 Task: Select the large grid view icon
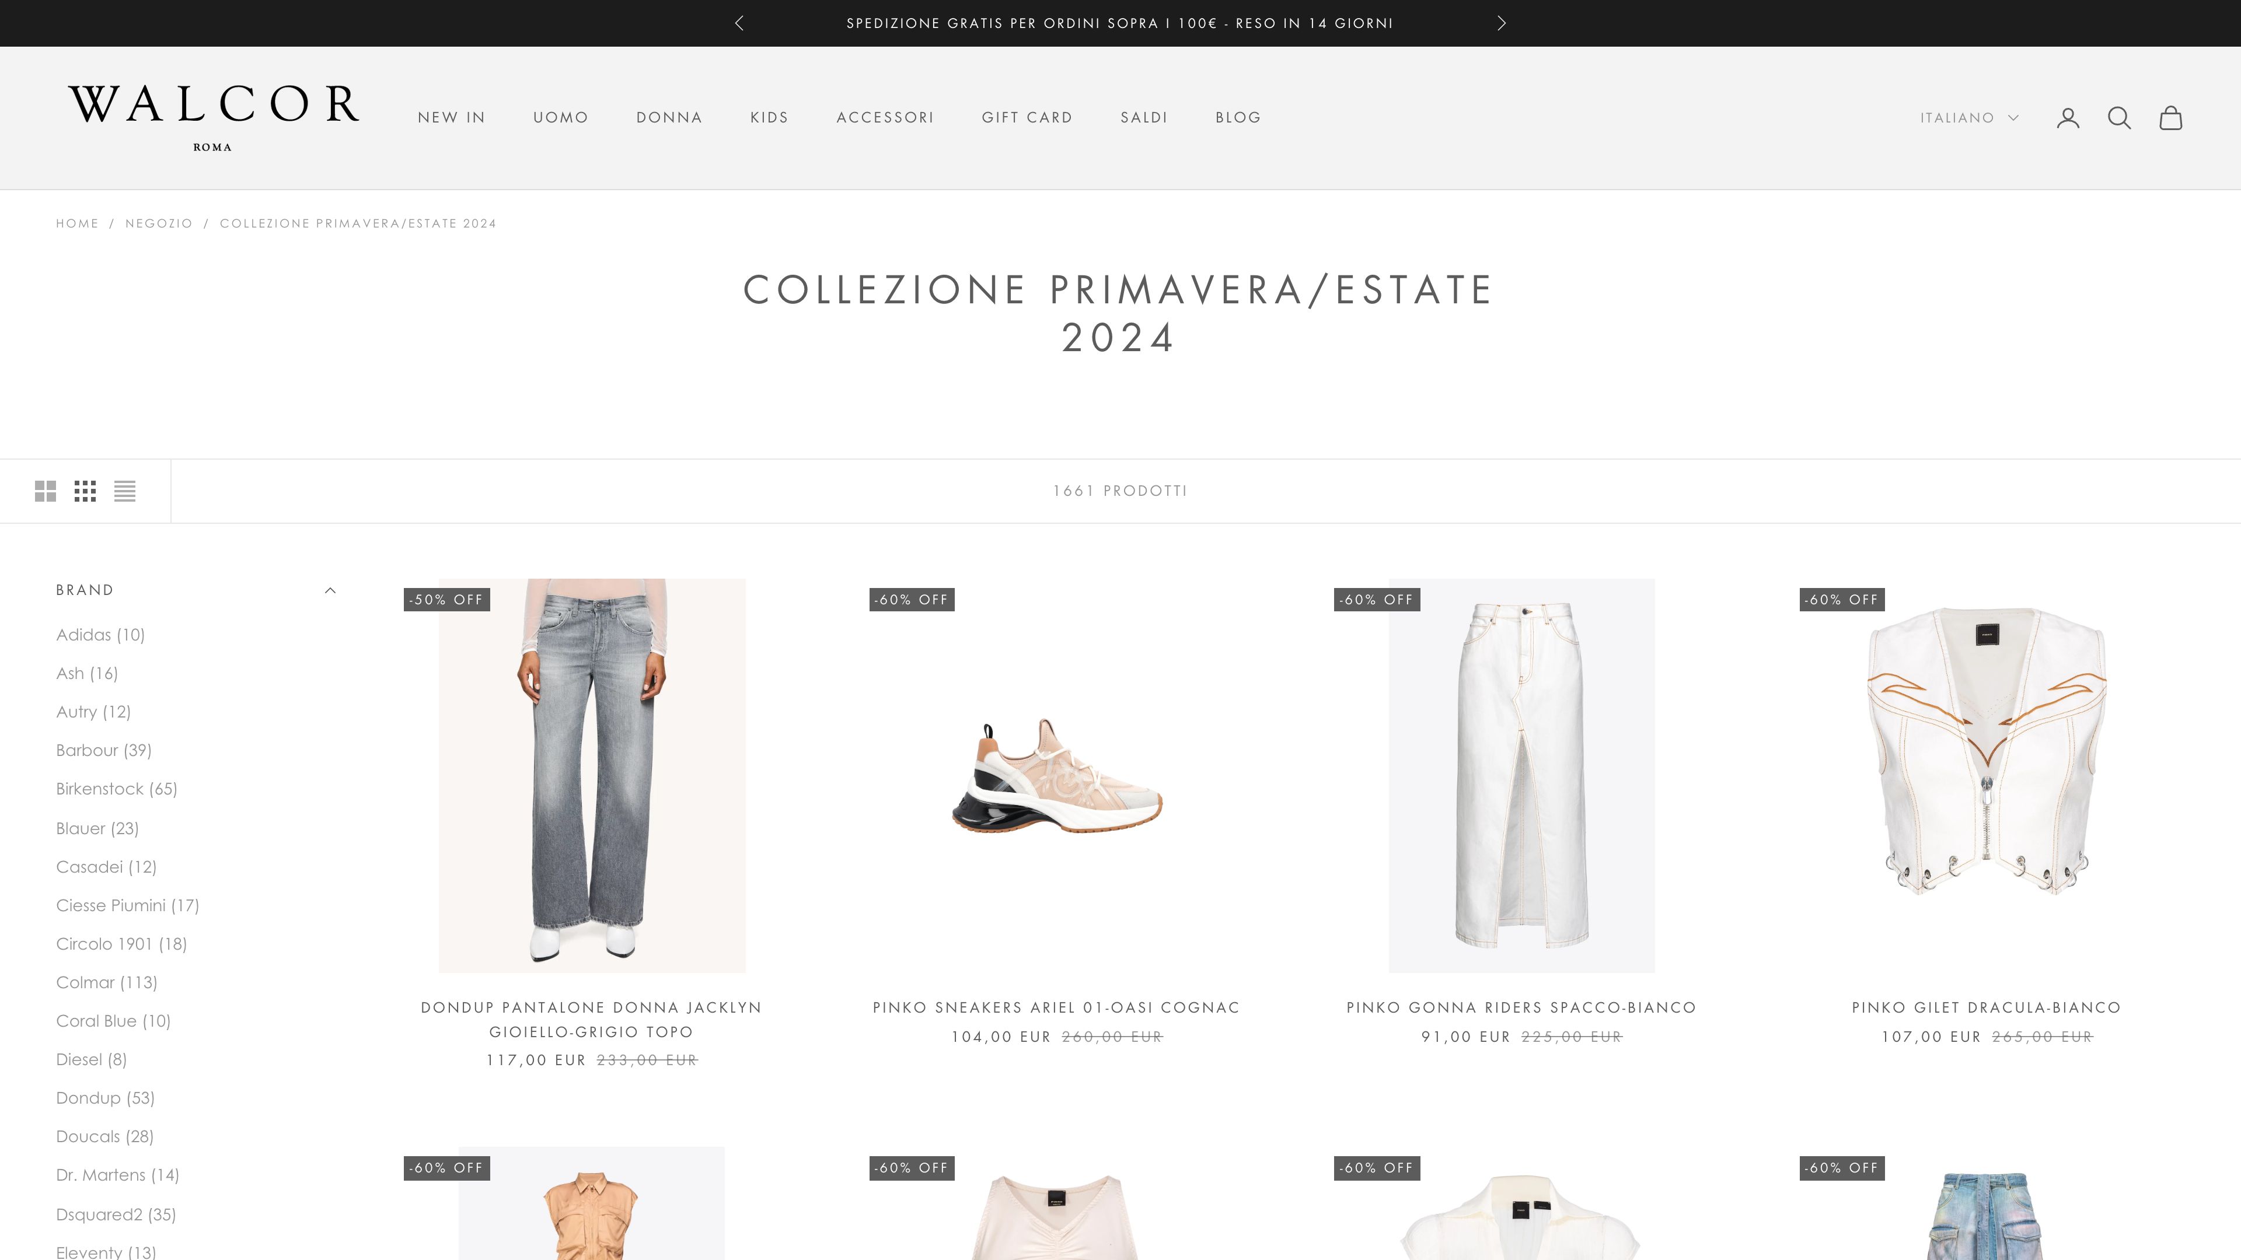(44, 489)
